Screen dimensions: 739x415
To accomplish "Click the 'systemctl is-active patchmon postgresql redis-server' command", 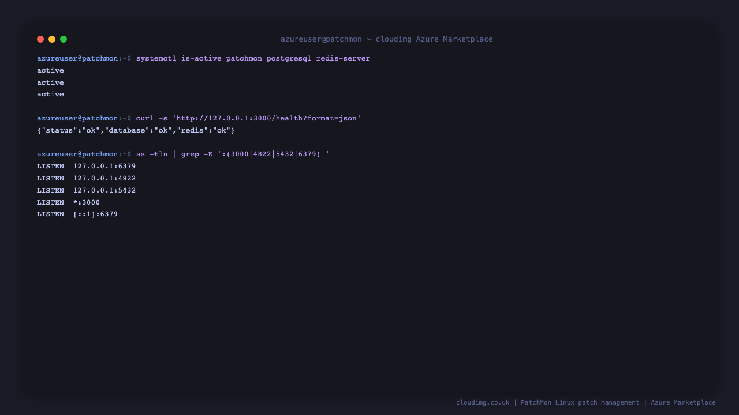I will [x=253, y=59].
